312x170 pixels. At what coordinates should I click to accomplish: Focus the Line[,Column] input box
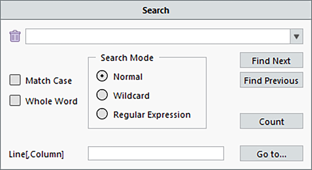(156, 153)
